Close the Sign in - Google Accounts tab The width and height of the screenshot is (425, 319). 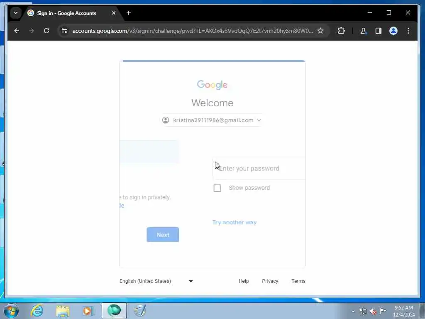114,13
